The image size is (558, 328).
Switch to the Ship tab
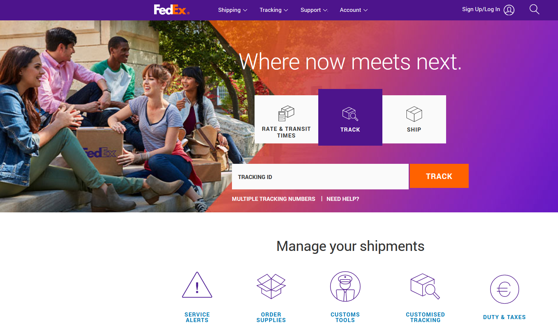pos(414,119)
